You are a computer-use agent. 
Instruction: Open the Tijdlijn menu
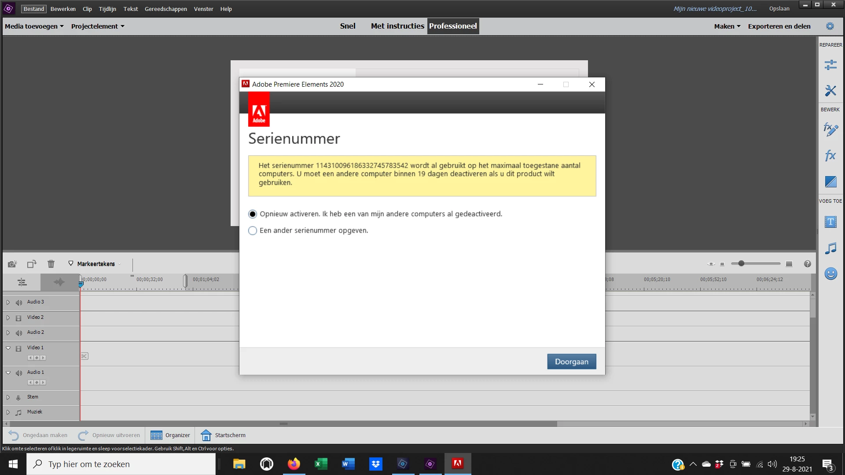(107, 9)
